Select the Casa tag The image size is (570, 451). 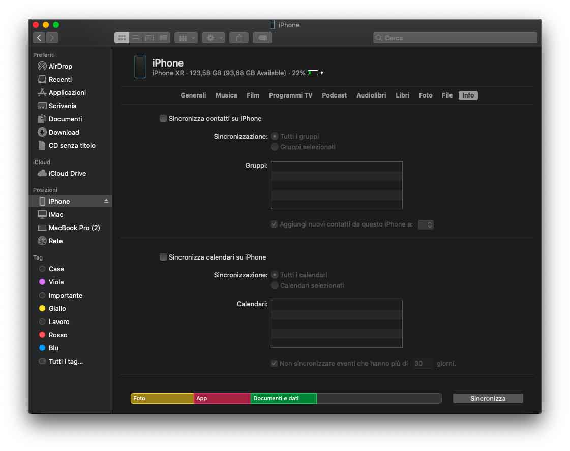[x=70, y=269]
